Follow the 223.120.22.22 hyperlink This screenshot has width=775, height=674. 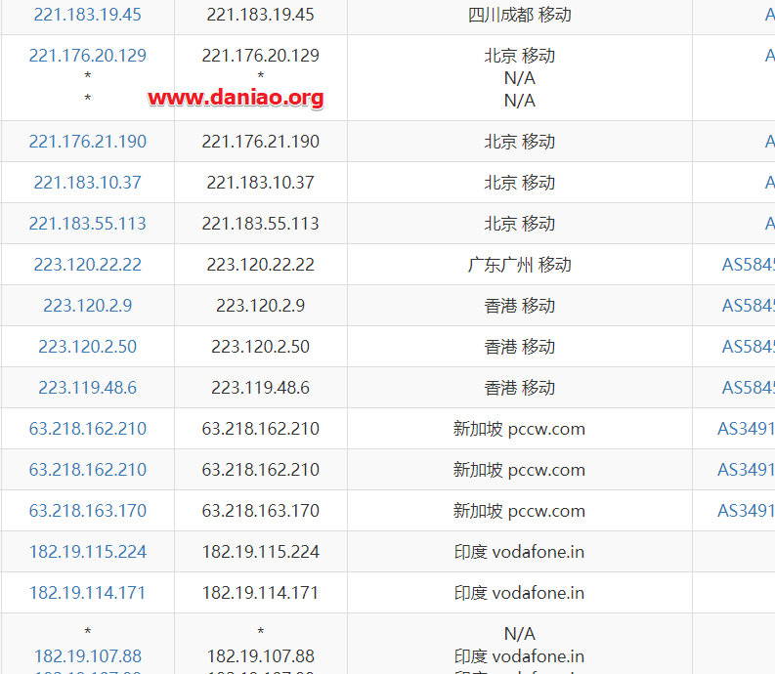pos(88,265)
